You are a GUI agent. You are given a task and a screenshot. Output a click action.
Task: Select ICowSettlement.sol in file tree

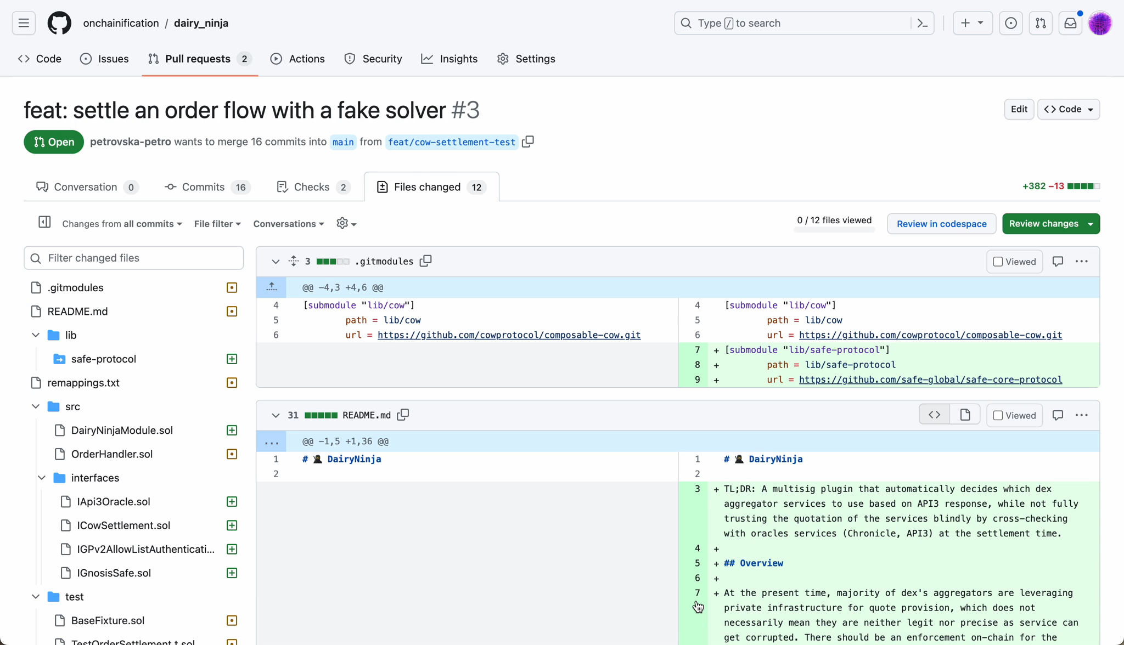[x=123, y=525]
